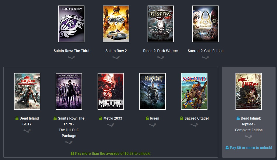Click the Steam icon under Saints Row 2
Viewport: 277px width, 160px height.
point(116,57)
